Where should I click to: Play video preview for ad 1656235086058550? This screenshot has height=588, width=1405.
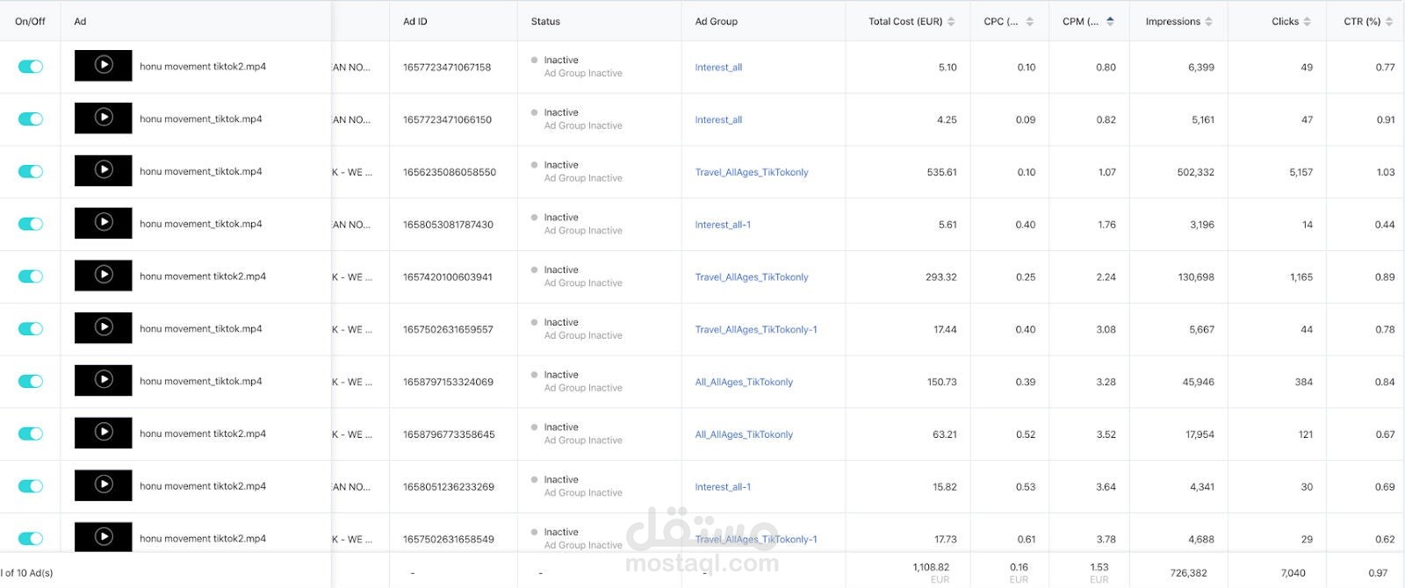[x=104, y=170]
